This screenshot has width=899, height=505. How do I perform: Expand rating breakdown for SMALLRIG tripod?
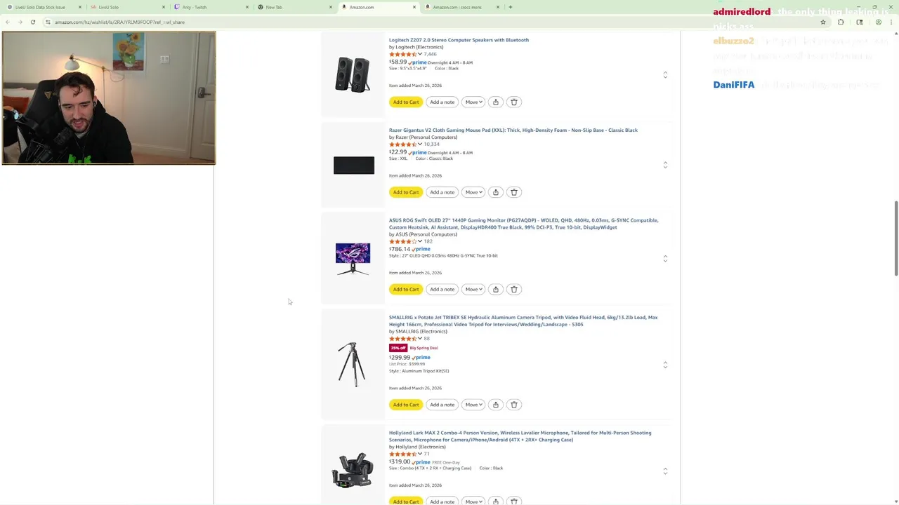[420, 339]
